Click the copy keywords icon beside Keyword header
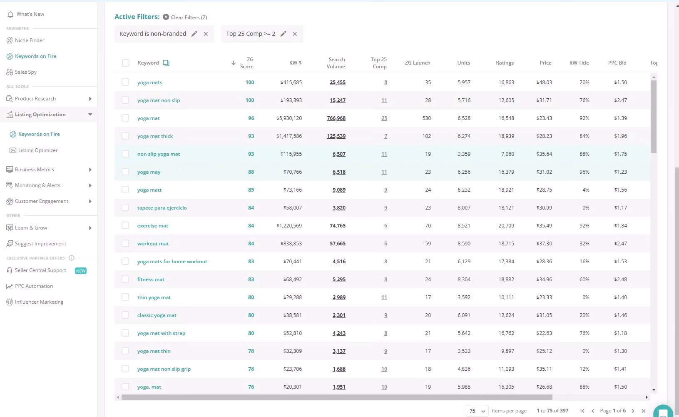The width and height of the screenshot is (679, 417). click(166, 63)
